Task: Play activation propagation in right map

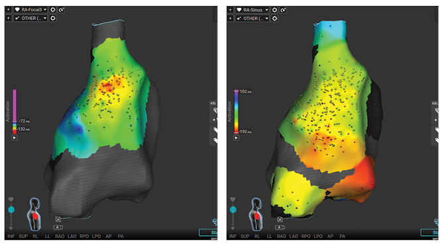Action: (x=236, y=138)
